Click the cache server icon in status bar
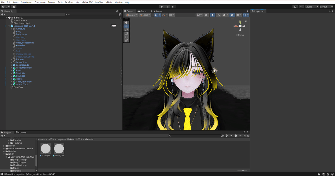Screen dimensions: 335x176 pos(323,174)
